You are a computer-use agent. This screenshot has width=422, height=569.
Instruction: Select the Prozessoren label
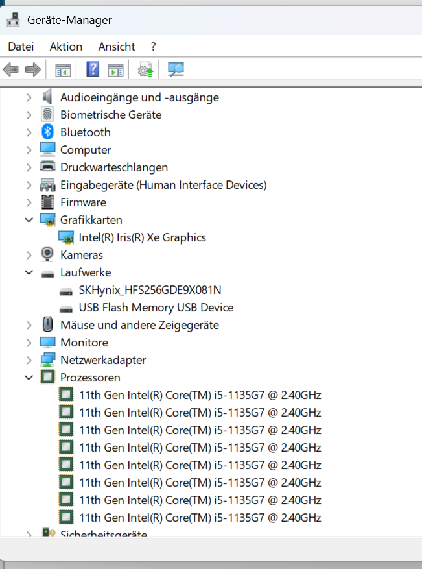pos(90,378)
